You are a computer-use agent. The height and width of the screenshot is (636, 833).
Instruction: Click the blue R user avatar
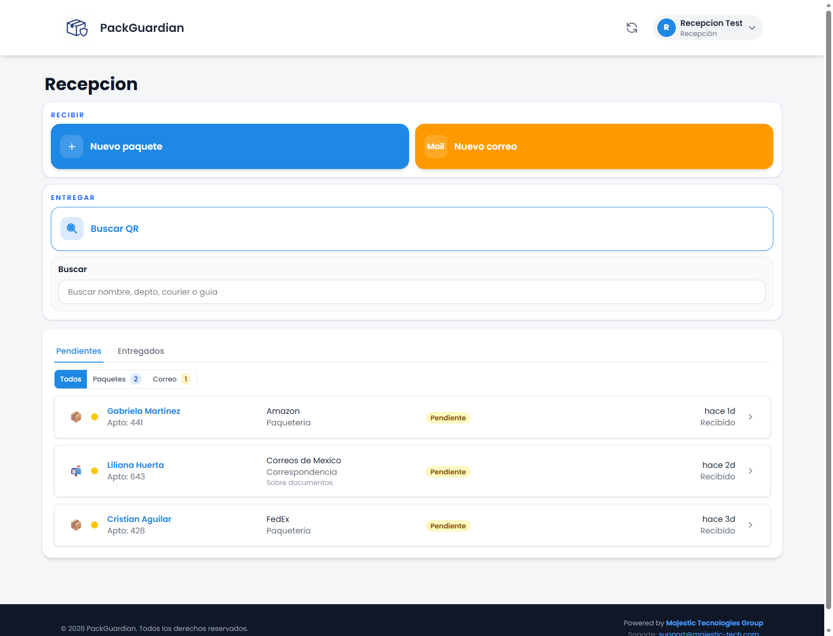point(666,28)
